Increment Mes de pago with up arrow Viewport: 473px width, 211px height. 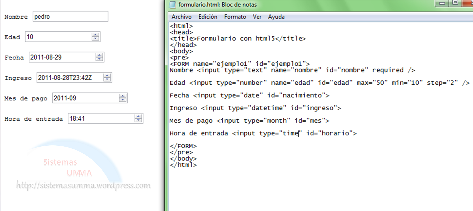point(123,96)
